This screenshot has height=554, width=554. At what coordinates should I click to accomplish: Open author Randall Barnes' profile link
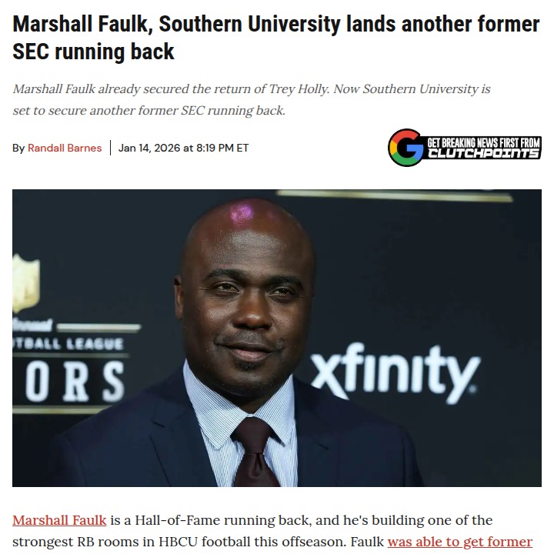pos(65,148)
